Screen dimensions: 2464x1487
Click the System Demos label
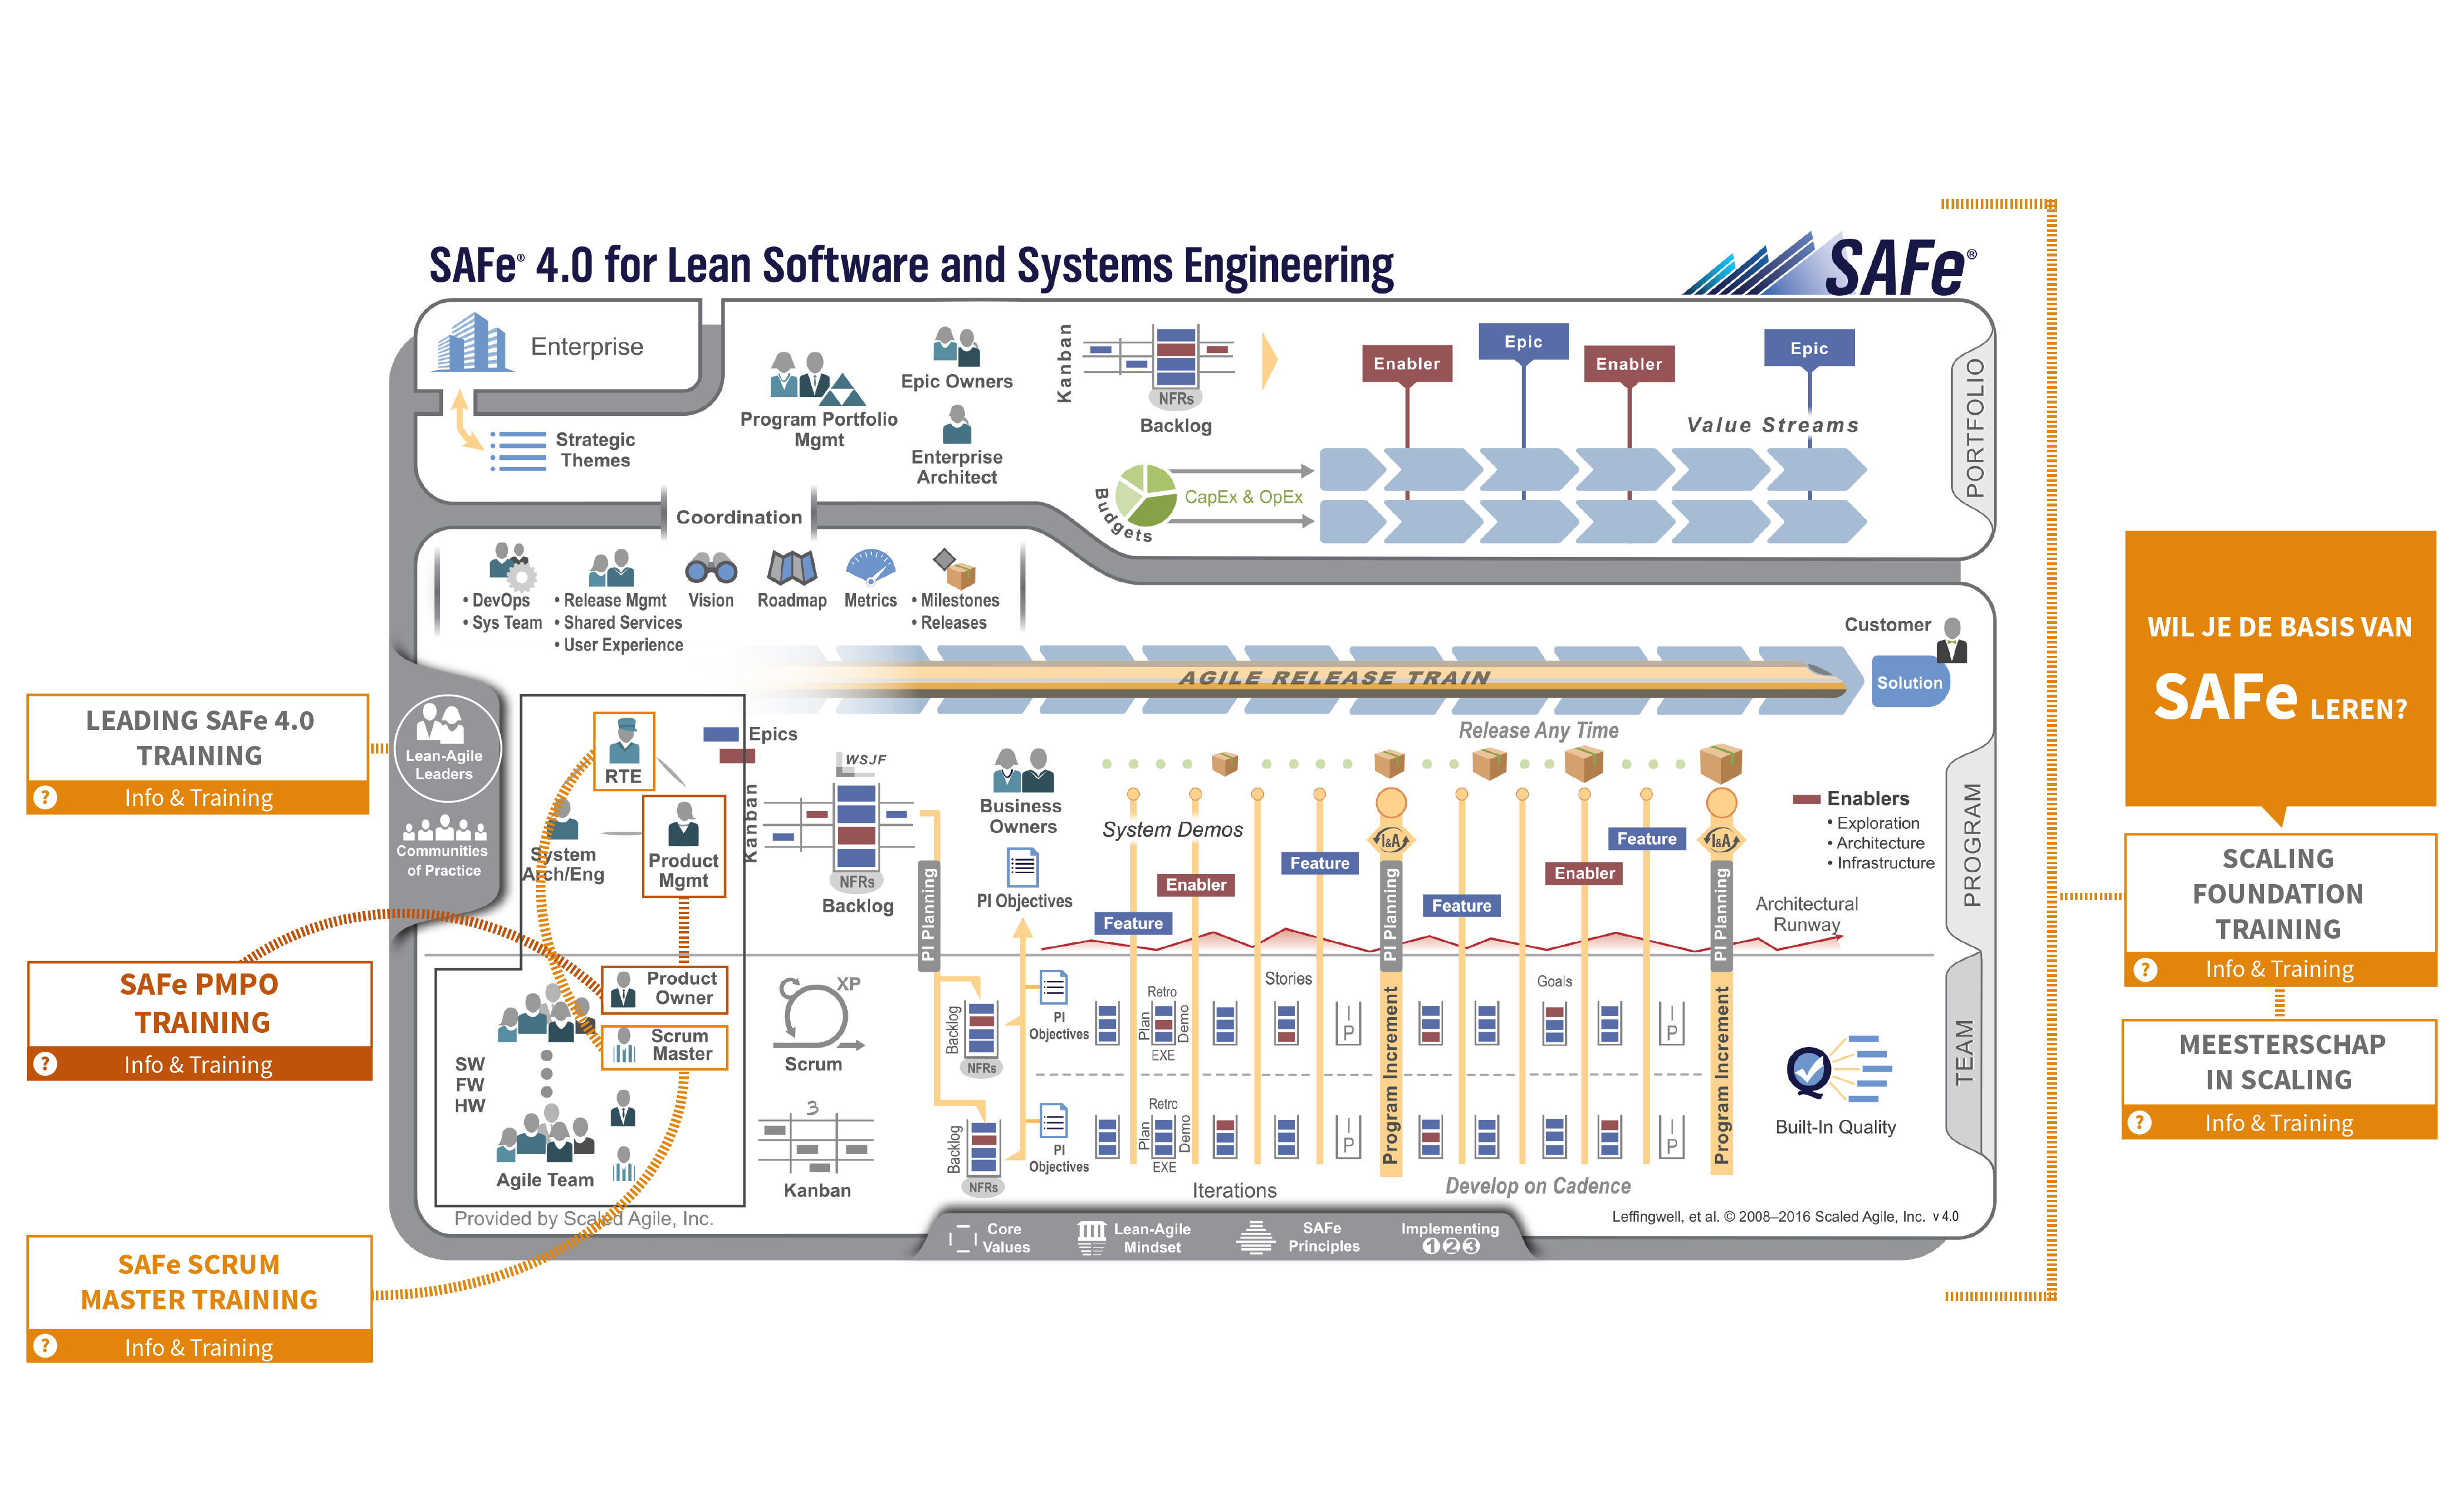tap(1172, 830)
